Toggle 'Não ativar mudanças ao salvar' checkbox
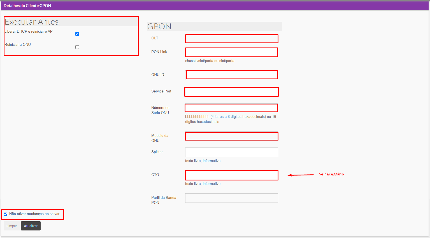This screenshot has width=430, height=238. coord(6,214)
